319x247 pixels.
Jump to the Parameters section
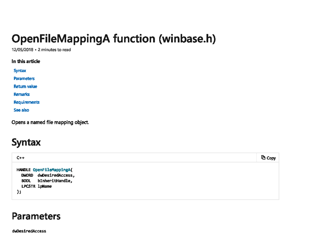24,78
